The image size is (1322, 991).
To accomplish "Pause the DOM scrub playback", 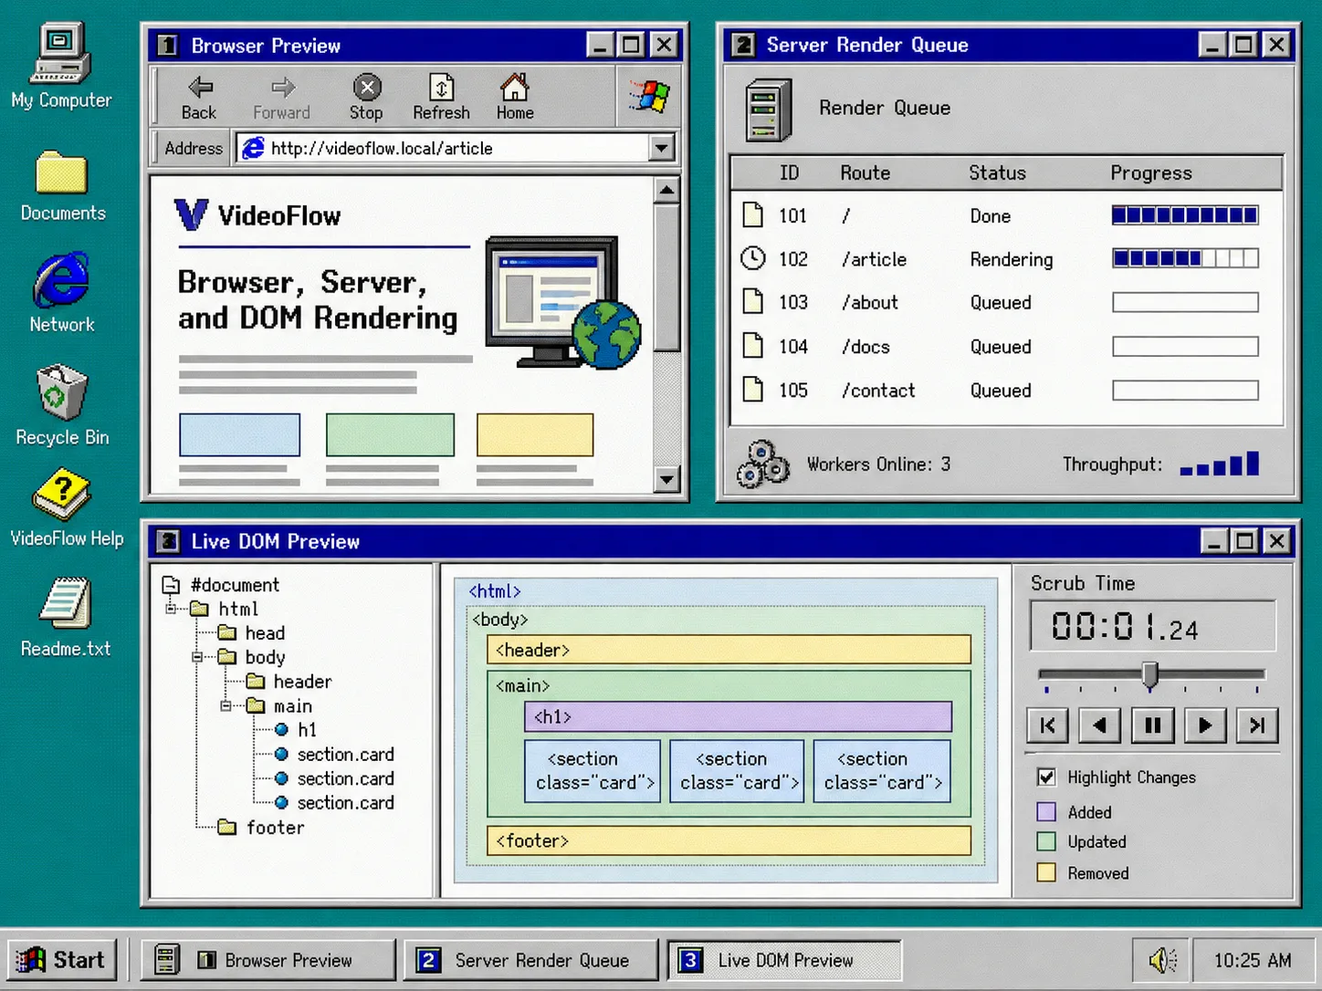I will (x=1152, y=725).
